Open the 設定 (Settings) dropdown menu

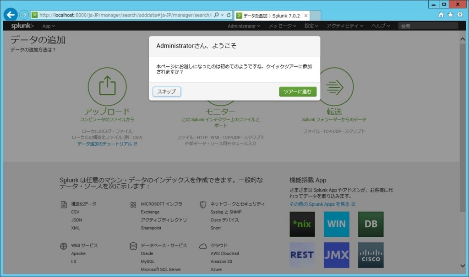(x=310, y=26)
